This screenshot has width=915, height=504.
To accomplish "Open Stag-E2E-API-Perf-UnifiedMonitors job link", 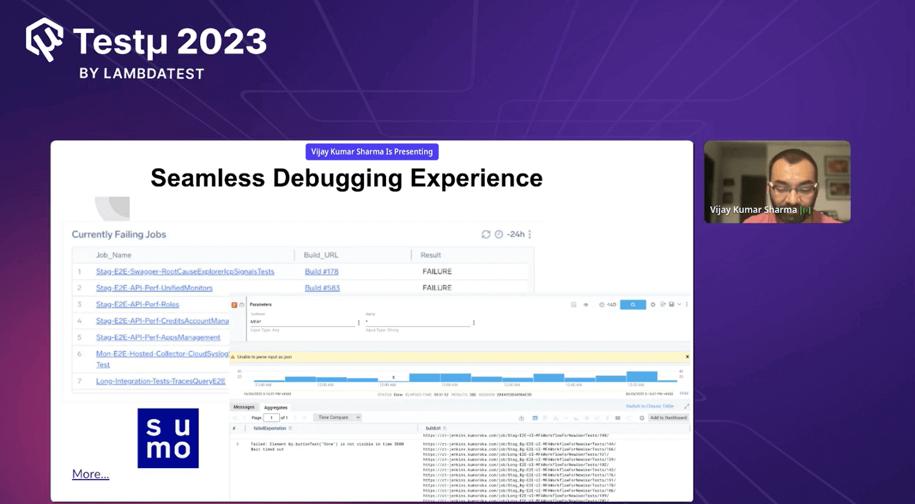I will pyautogui.click(x=154, y=288).
